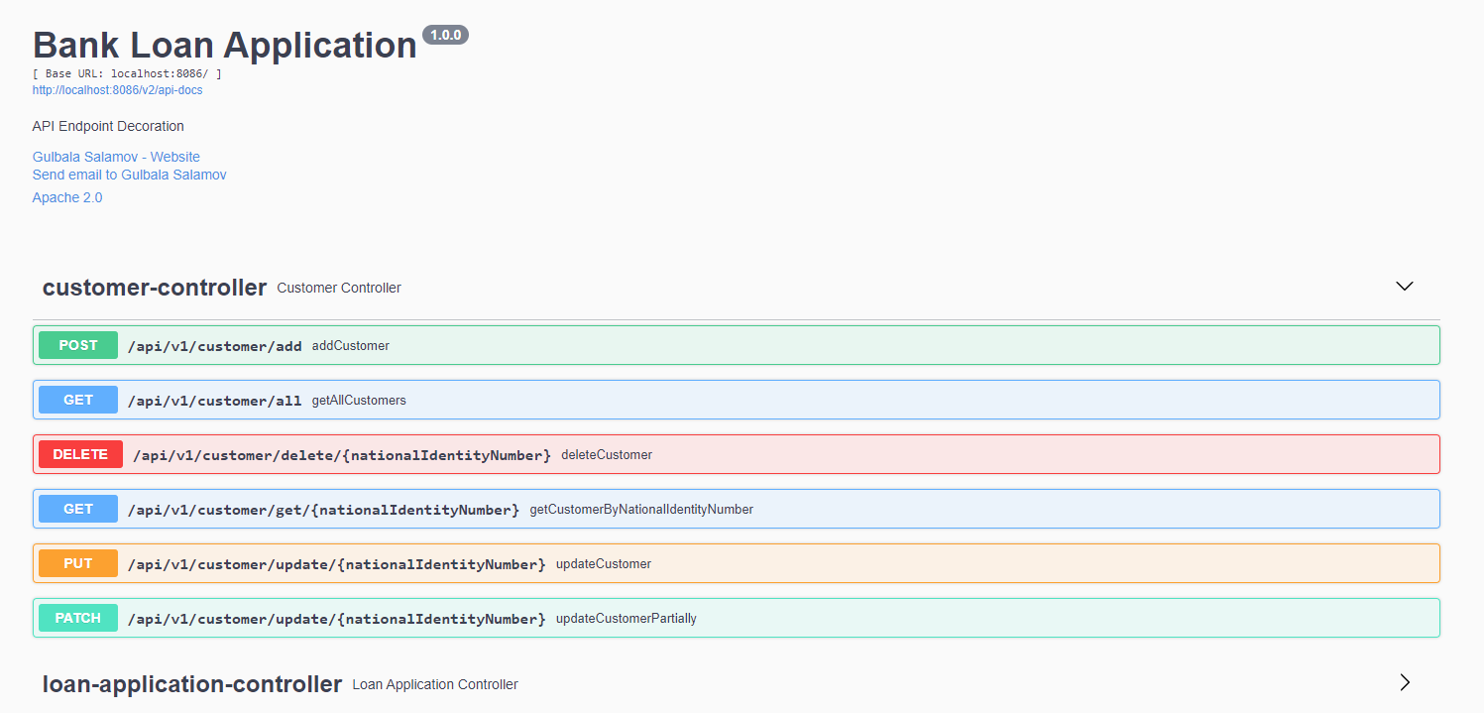Screen dimensions: 1484x713
Task: Expand the loan-application-controller section arrow
Action: (1404, 682)
